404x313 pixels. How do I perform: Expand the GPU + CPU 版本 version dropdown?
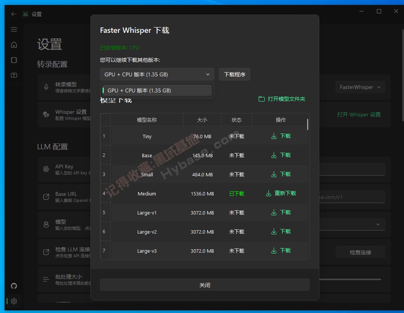157,74
